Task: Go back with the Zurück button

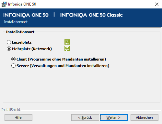Action: 85,117
